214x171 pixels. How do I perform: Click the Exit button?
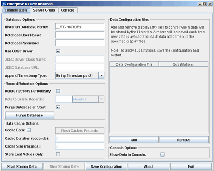191,167
